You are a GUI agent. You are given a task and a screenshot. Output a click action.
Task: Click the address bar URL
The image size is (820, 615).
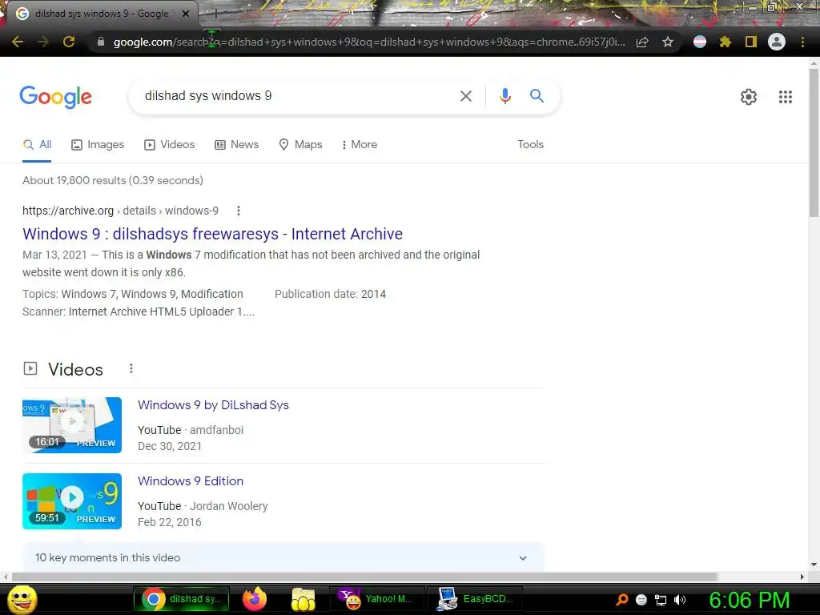point(368,42)
